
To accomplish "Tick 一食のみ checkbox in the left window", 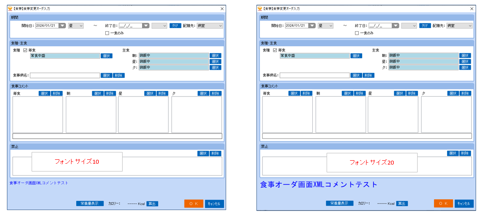I will pyautogui.click(x=107, y=33).
